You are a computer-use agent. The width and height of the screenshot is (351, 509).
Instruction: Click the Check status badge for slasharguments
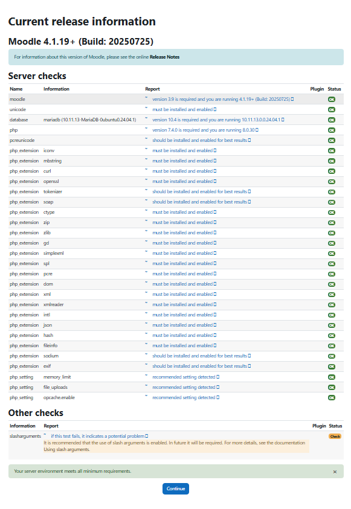tap(335, 437)
